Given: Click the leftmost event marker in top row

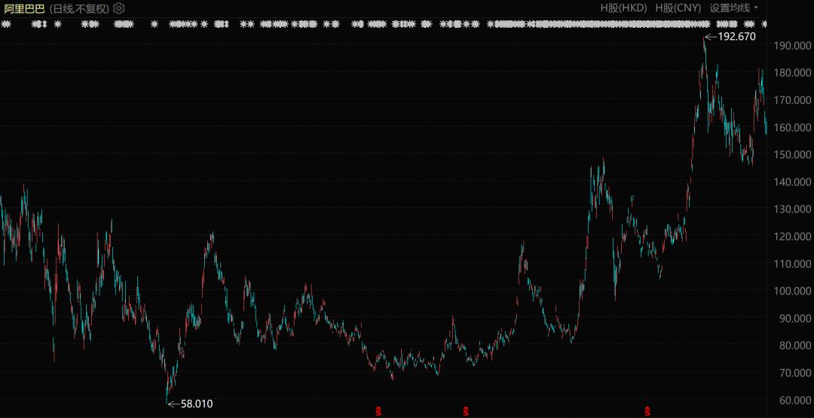Looking at the screenshot, I should pos(6,25).
